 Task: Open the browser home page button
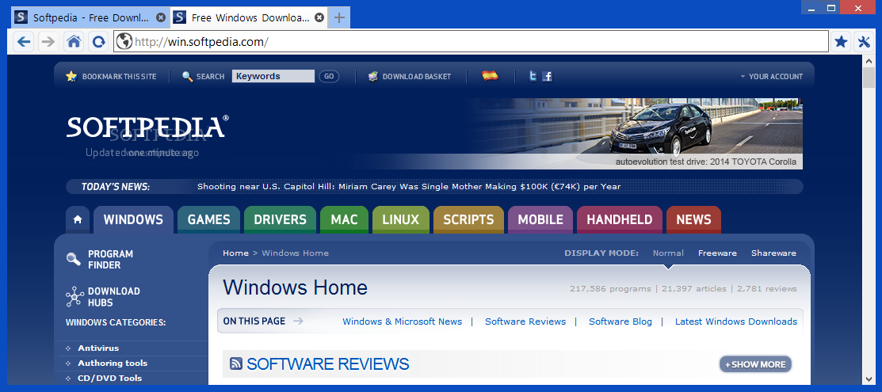click(74, 42)
